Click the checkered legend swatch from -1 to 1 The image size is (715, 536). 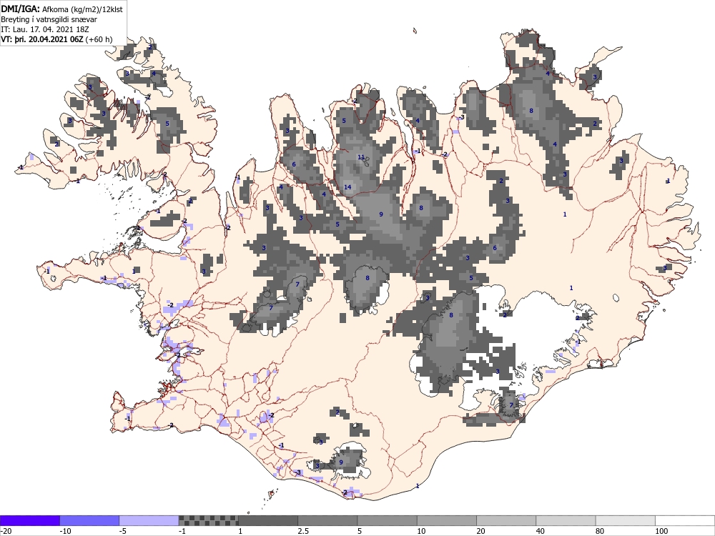tap(208, 520)
